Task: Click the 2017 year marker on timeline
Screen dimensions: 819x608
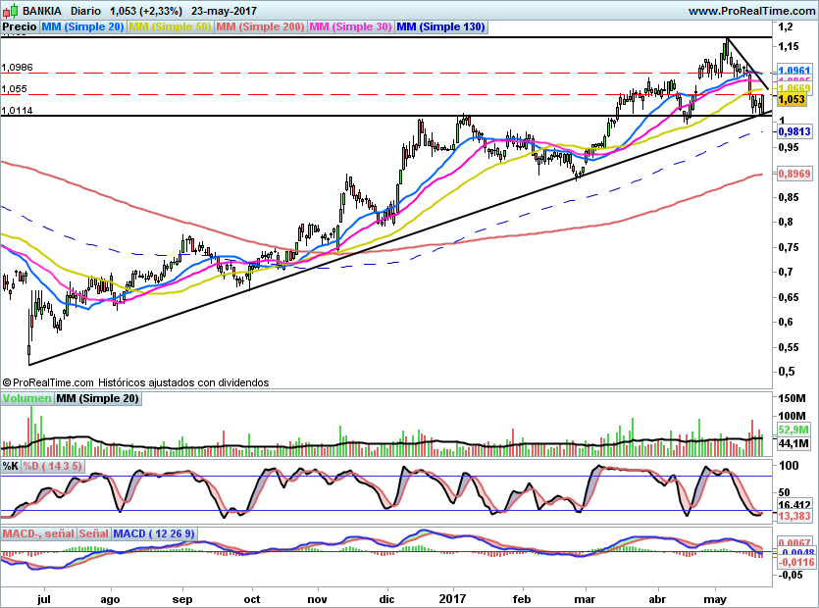Action: click(x=452, y=597)
